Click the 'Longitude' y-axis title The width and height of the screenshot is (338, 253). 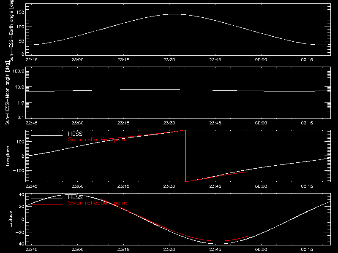8,156
